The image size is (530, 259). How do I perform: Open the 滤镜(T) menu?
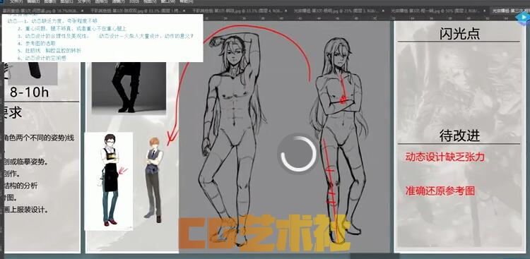[x=118, y=1]
